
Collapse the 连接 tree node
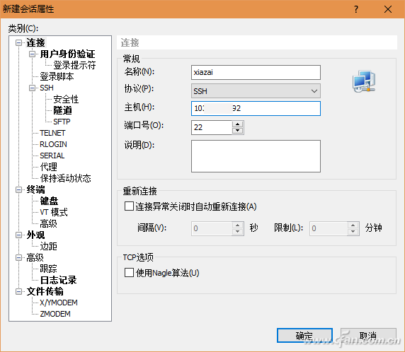(x=19, y=42)
